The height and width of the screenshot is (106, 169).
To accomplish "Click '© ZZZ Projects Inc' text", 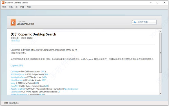I will click(34, 77).
